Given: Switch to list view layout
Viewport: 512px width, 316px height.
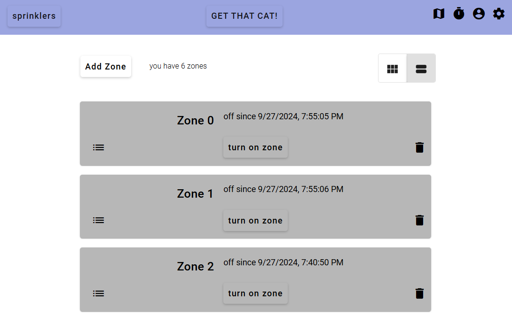Looking at the screenshot, I should pyautogui.click(x=421, y=69).
